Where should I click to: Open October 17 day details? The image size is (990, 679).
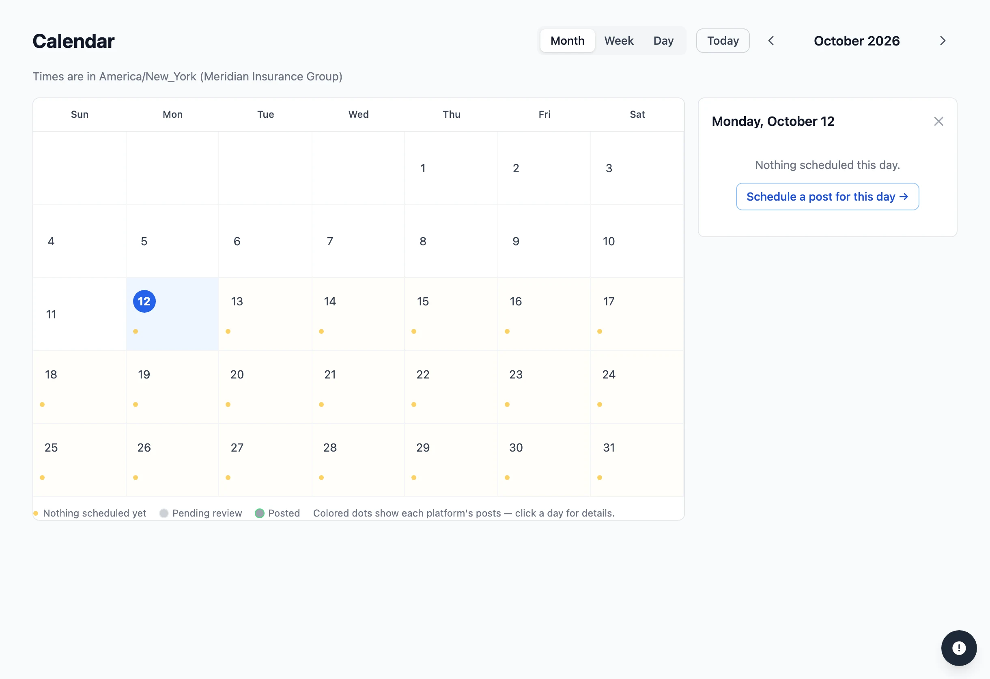click(637, 314)
